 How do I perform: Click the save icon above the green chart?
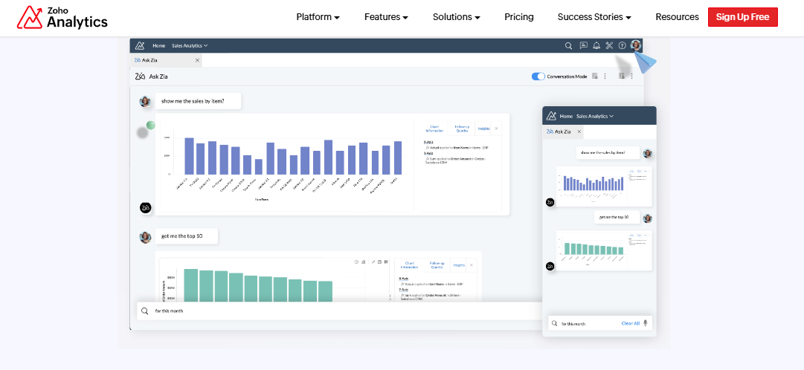(x=379, y=262)
